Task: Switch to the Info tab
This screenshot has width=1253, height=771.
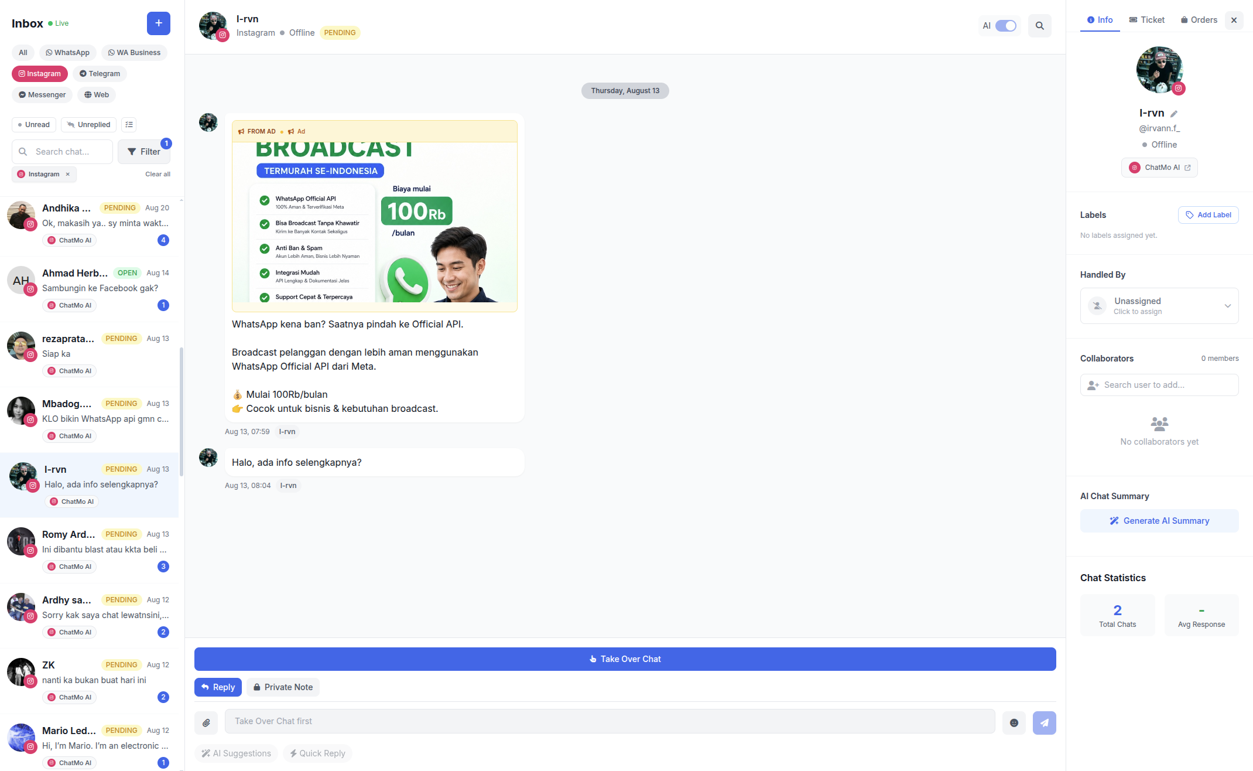Action: point(1100,20)
